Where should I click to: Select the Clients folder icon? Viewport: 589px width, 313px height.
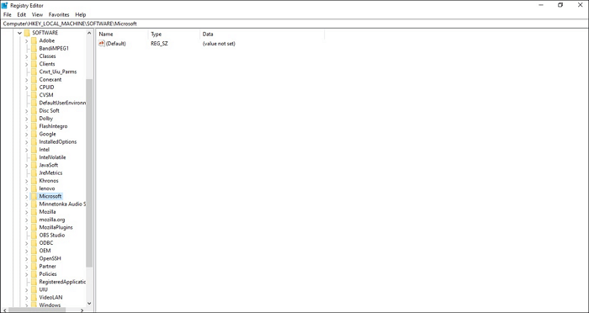click(34, 64)
